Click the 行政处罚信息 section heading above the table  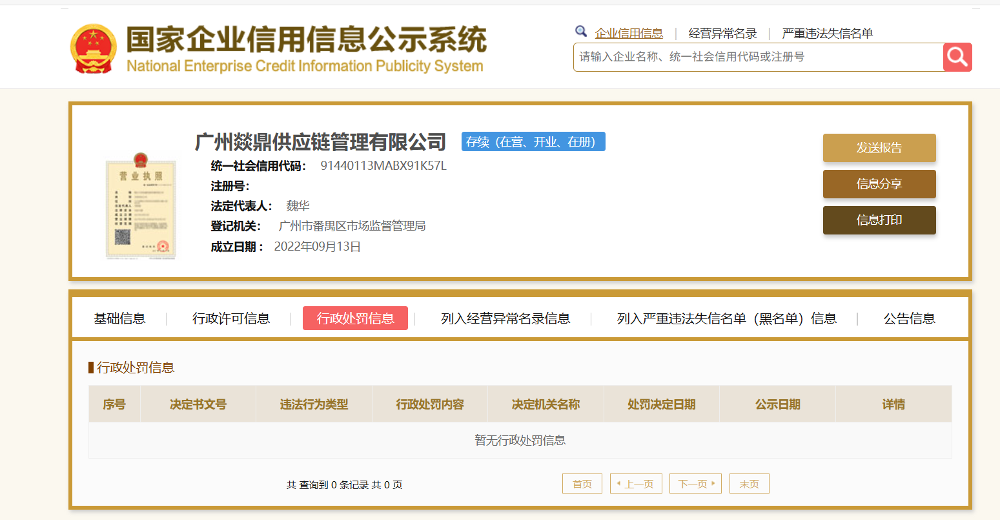coord(136,368)
